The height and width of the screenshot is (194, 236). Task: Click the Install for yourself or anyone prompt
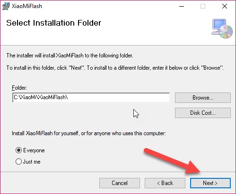89,133
